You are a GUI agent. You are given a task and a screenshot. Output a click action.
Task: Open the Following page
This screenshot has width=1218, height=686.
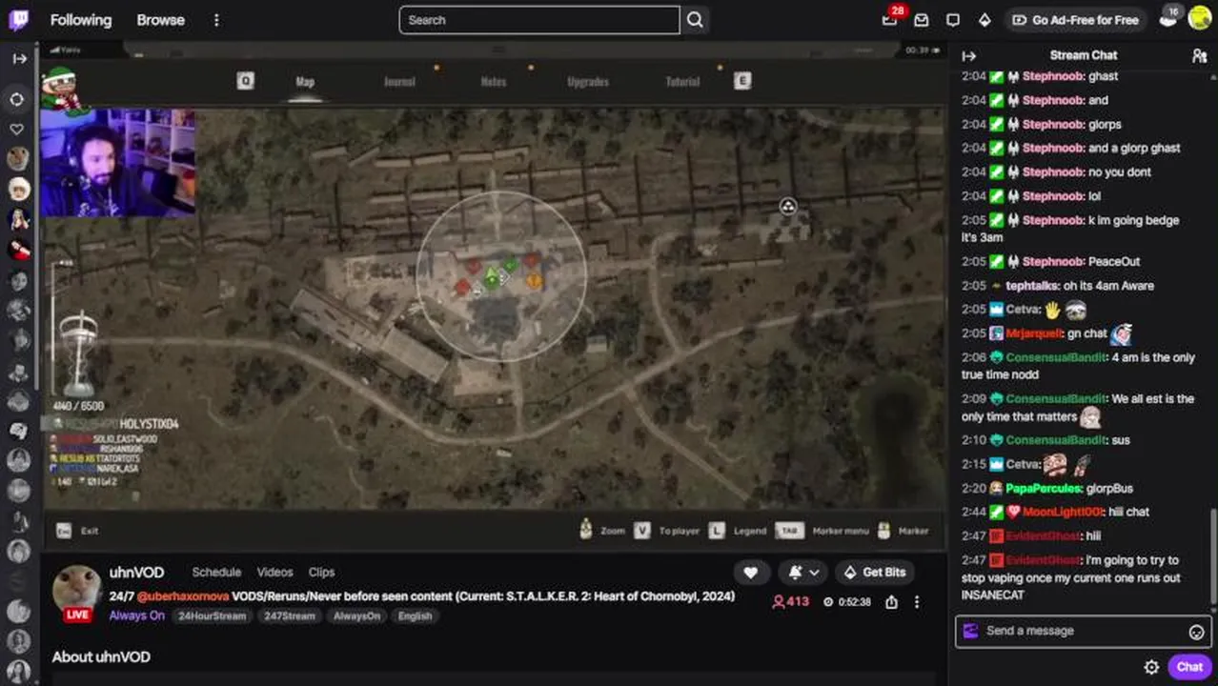pyautogui.click(x=81, y=20)
